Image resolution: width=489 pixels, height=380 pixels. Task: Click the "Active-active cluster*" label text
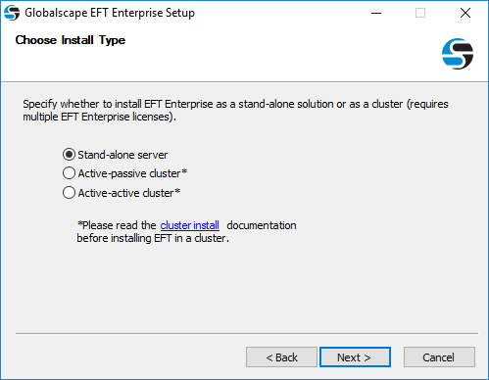129,193
